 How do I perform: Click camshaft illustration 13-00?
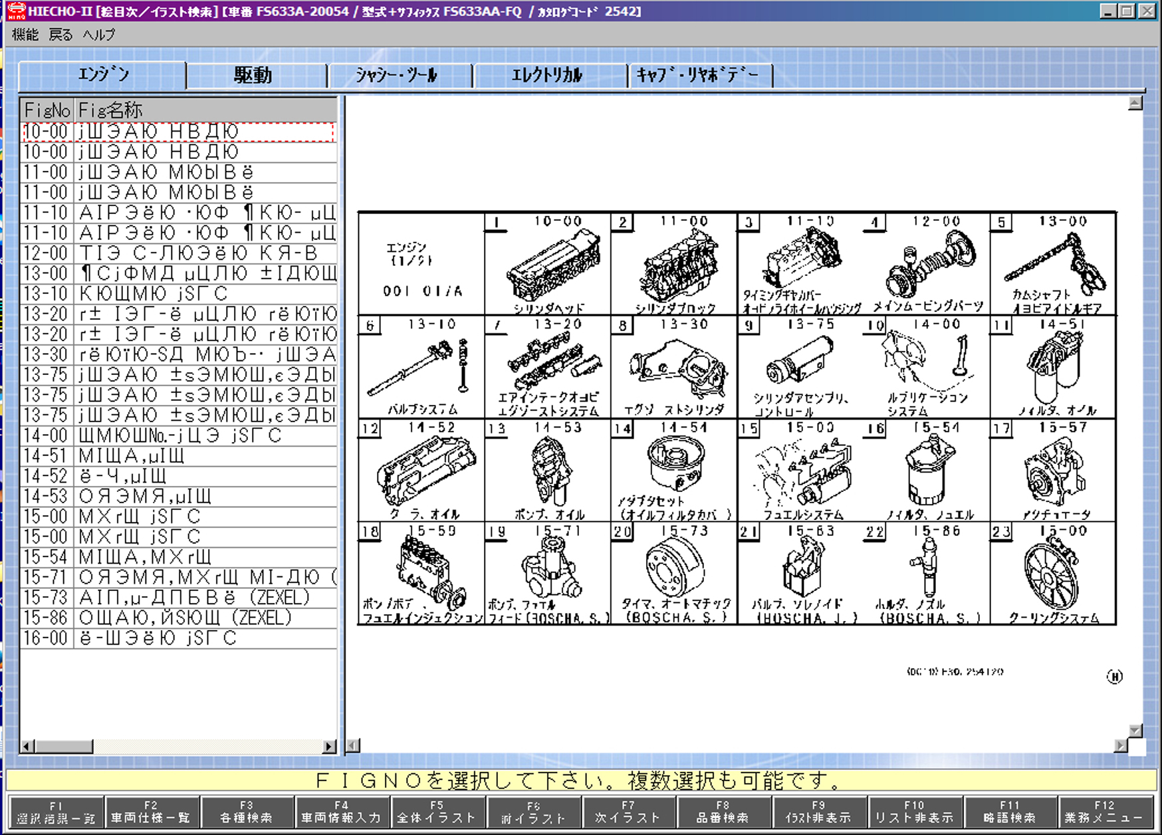[x=1056, y=266]
